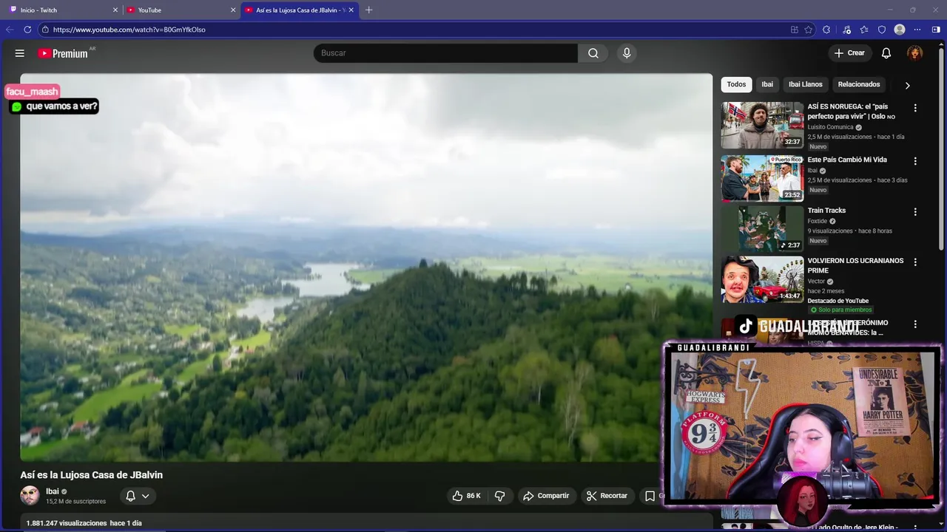Open options for VOLVIERON LOS UCRANIANOS PRIME
This screenshot has height=532, width=947.
[x=915, y=262]
